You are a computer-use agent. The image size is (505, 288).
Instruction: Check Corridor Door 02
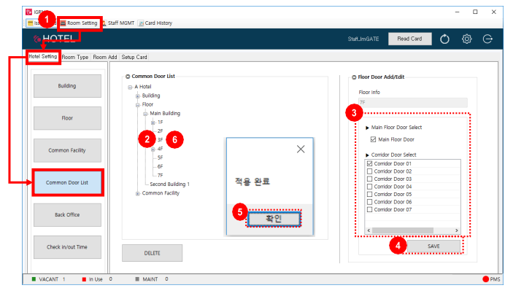(x=370, y=171)
